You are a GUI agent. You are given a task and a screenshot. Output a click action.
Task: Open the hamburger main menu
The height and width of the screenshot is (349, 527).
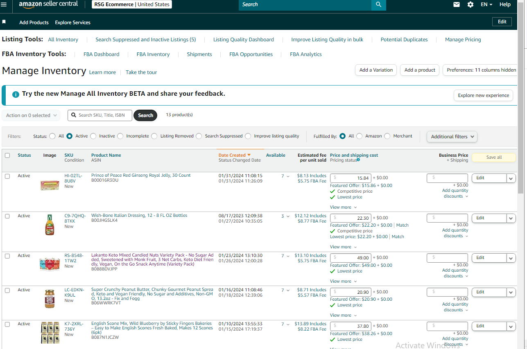click(x=4, y=5)
